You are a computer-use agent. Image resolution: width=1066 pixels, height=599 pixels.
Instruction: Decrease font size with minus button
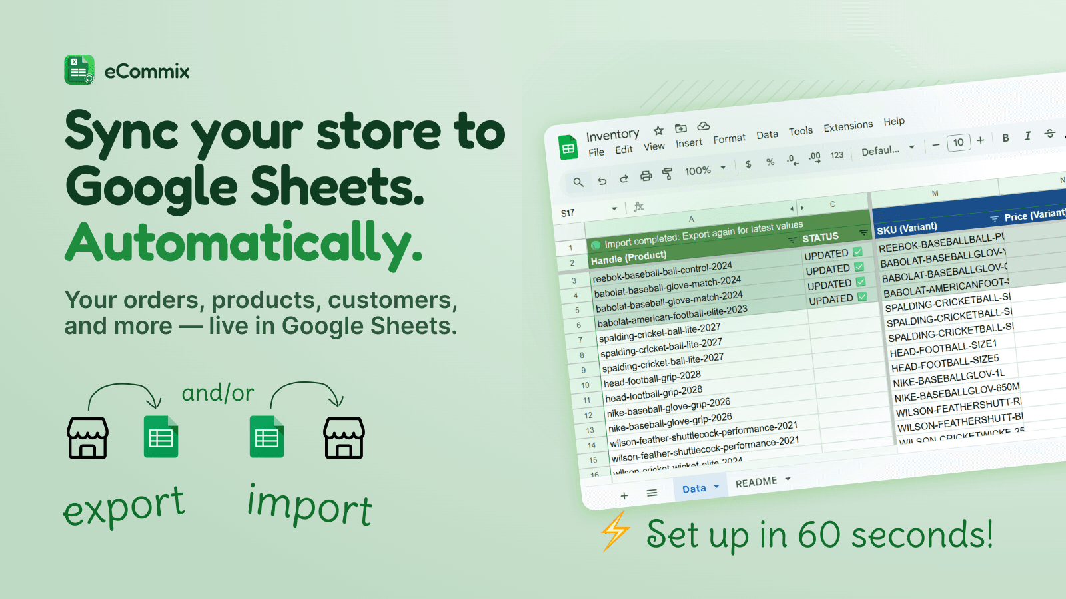935,145
